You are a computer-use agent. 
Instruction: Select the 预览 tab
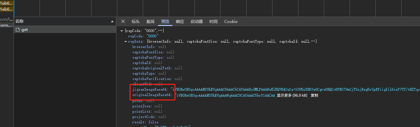pos(165,21)
